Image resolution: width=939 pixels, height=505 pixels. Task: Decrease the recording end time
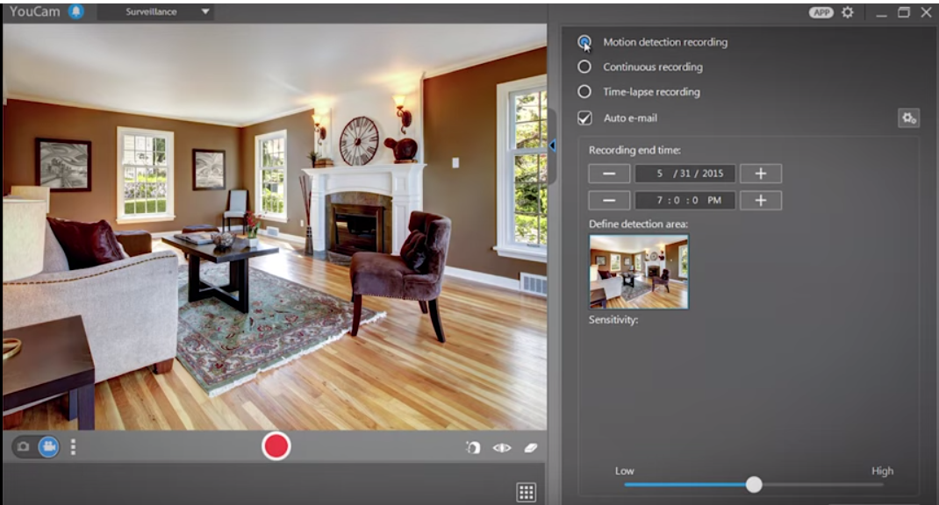tap(609, 200)
